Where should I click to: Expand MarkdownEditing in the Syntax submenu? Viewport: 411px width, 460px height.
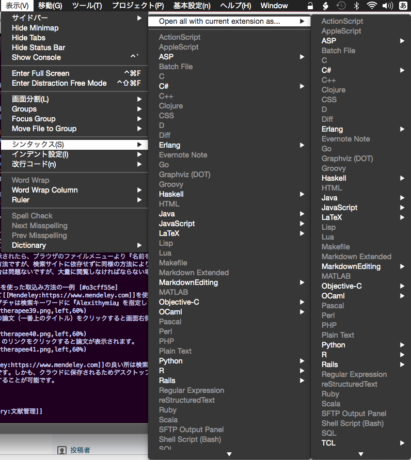(229, 282)
